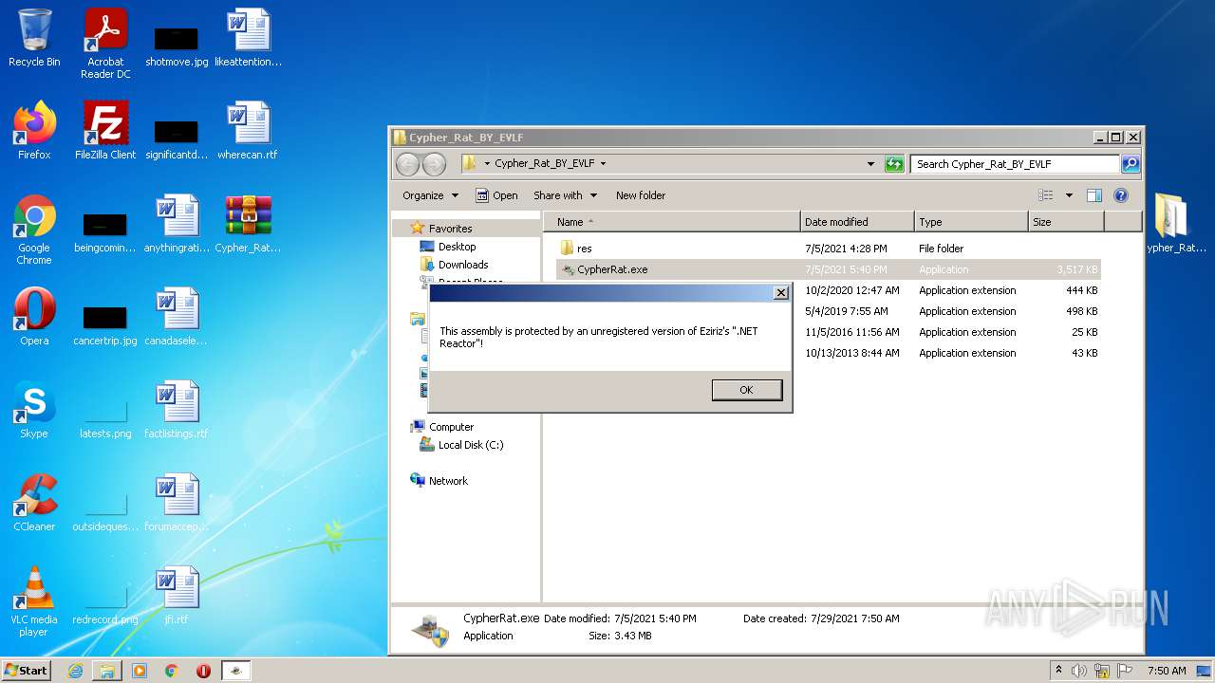Switch to the running CypherRat taskbar item
Viewport: 1215px width, 683px height.
(236, 671)
